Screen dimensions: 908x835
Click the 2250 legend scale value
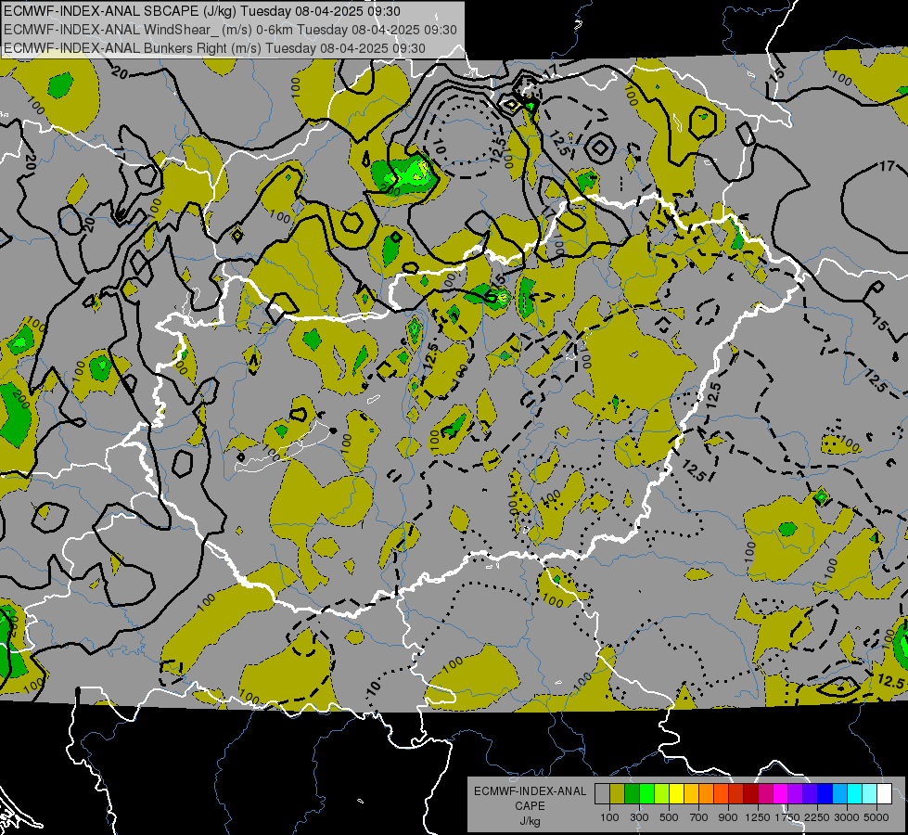coord(818,817)
